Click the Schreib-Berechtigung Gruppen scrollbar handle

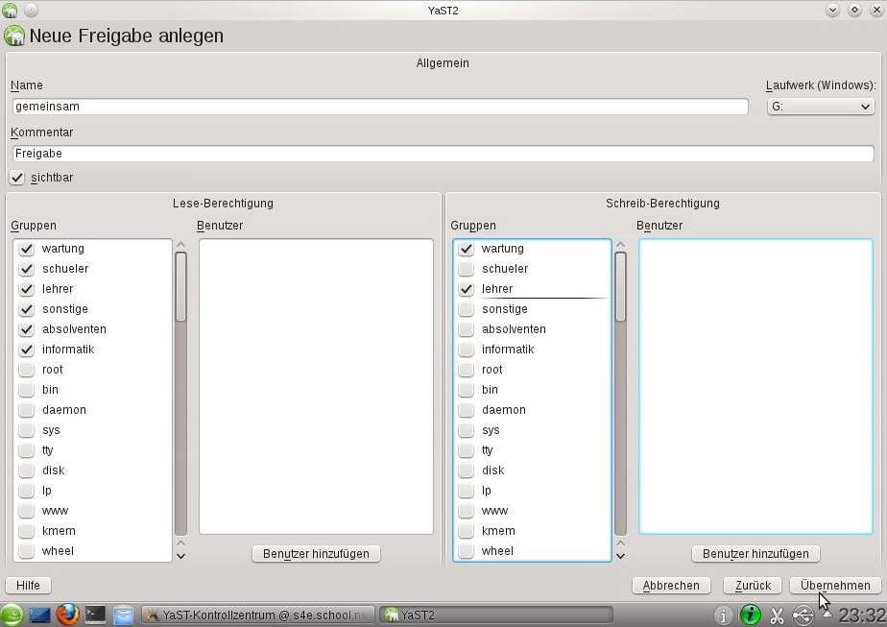point(620,287)
